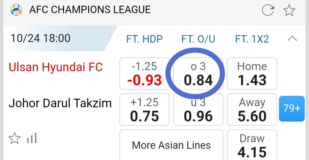Tap the Johor Darul Takzim team name

click(60, 103)
